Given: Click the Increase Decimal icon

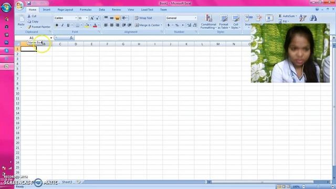Looking at the screenshot, I should (x=189, y=25).
